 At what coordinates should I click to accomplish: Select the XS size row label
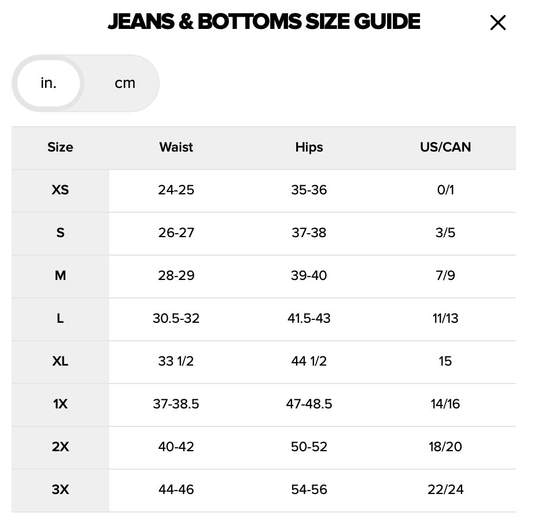[x=60, y=190]
